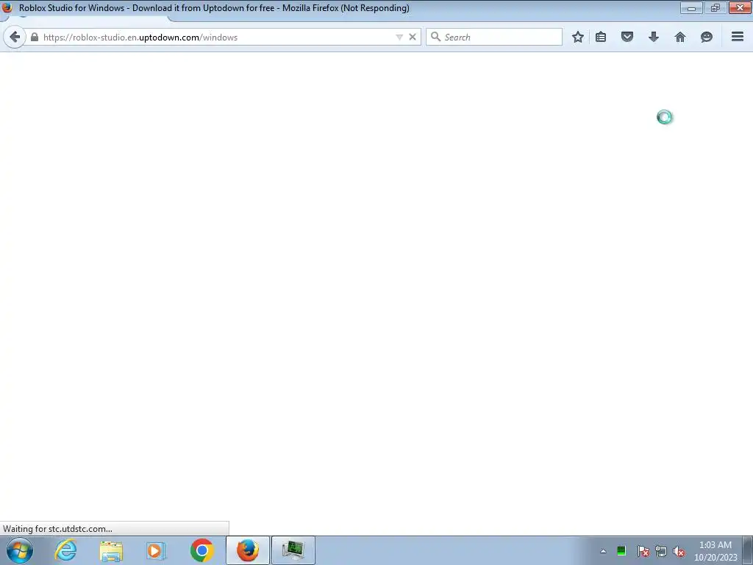Open the Windows Start menu orb

(20, 550)
